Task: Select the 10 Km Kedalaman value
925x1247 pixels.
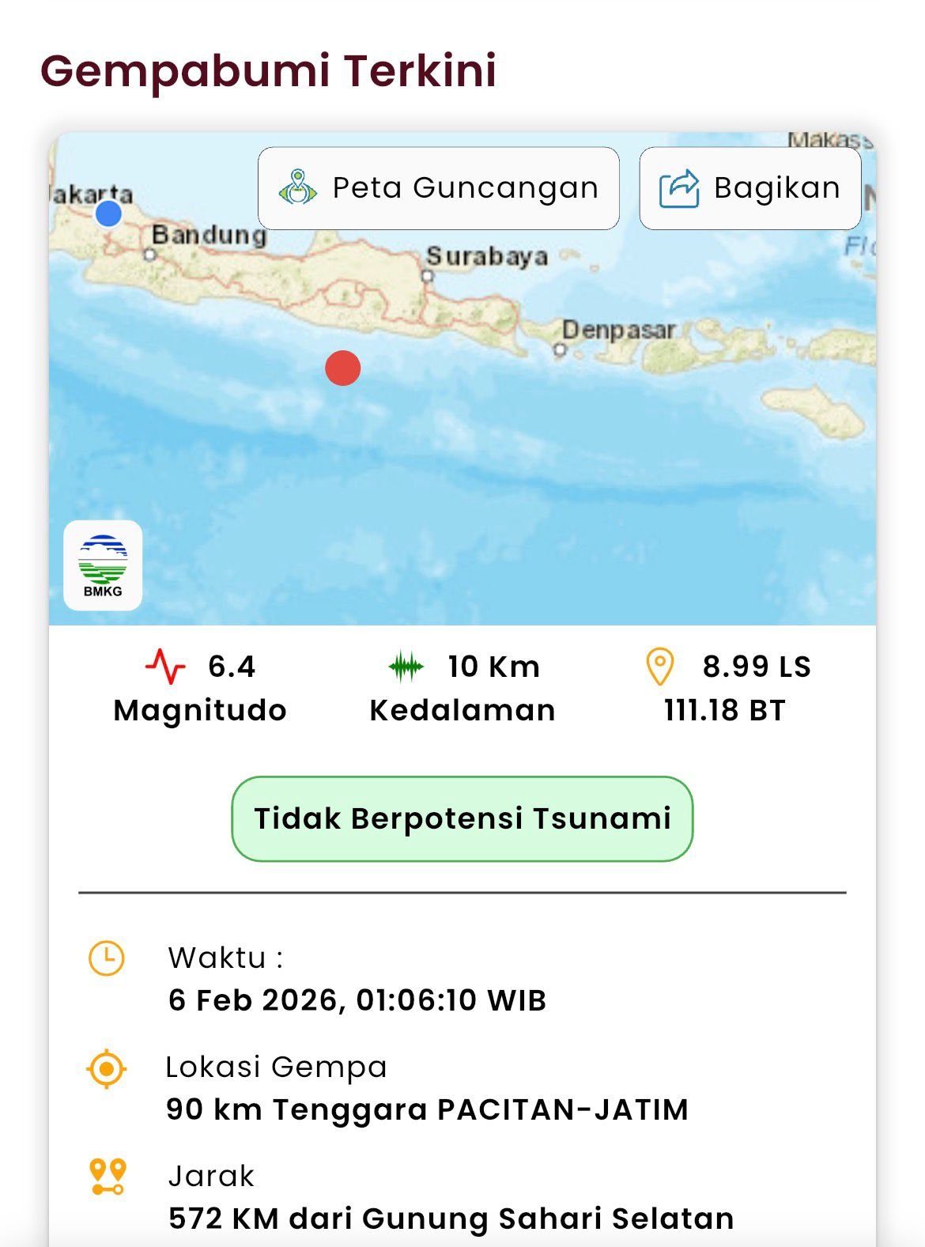Action: click(x=493, y=667)
